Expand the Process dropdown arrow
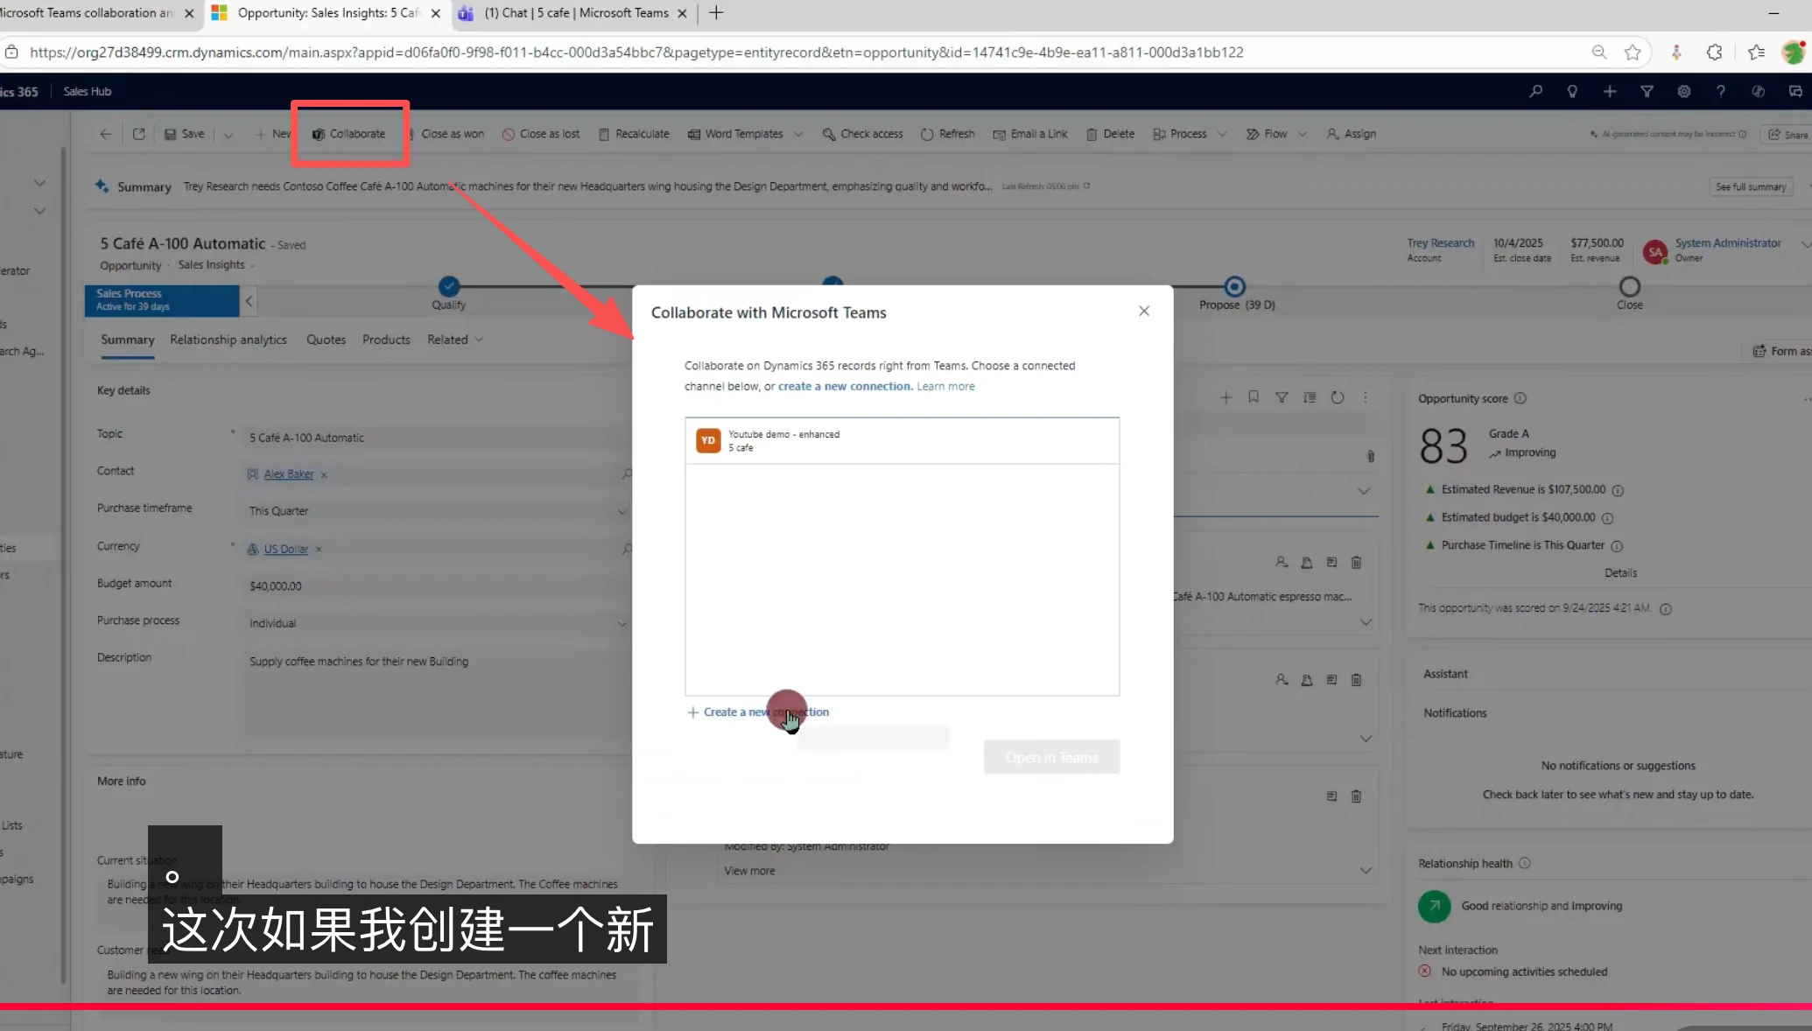The height and width of the screenshot is (1031, 1812). 1222,134
